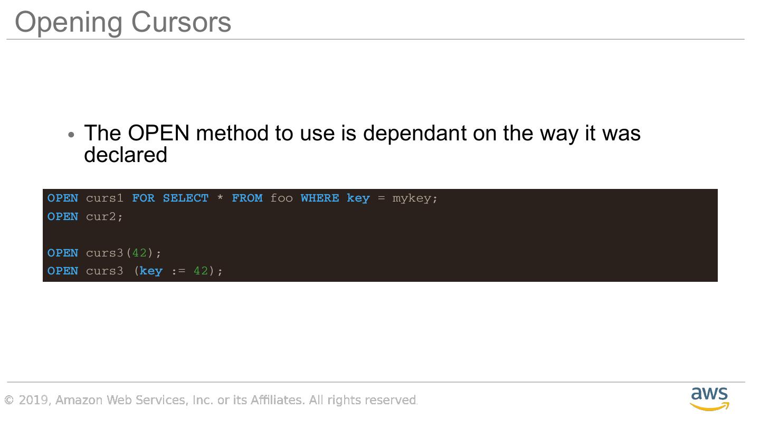Screen dimensions: 760x428
Task: Select the "foo" table name
Action: tap(281, 198)
